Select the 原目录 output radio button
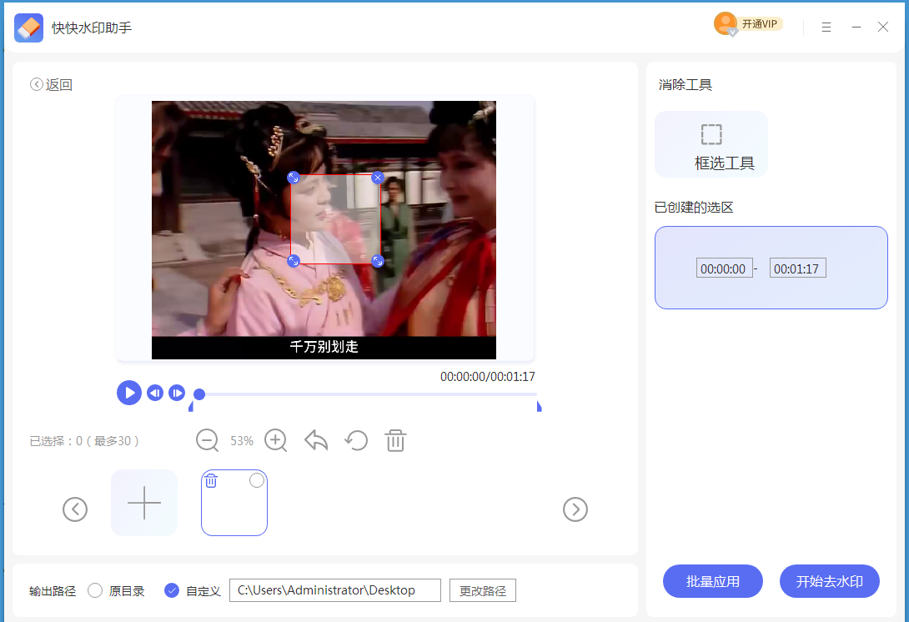Viewport: 909px width, 622px height. (x=96, y=590)
